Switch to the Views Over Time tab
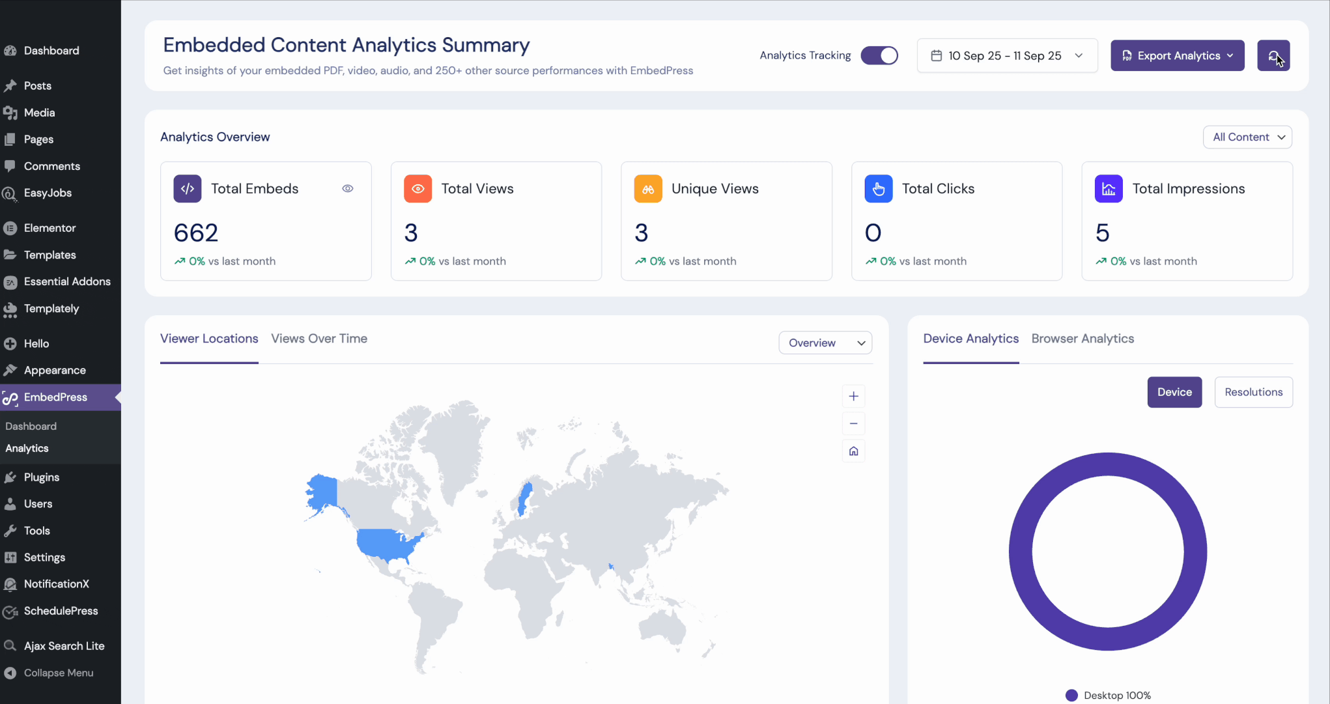The image size is (1330, 704). tap(319, 339)
